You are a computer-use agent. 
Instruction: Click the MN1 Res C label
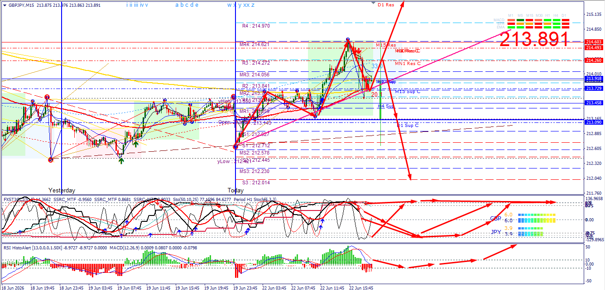coord(408,64)
